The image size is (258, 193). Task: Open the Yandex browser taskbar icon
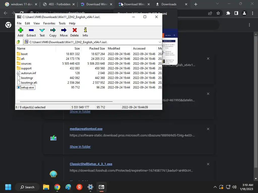pyautogui.click(x=79, y=187)
